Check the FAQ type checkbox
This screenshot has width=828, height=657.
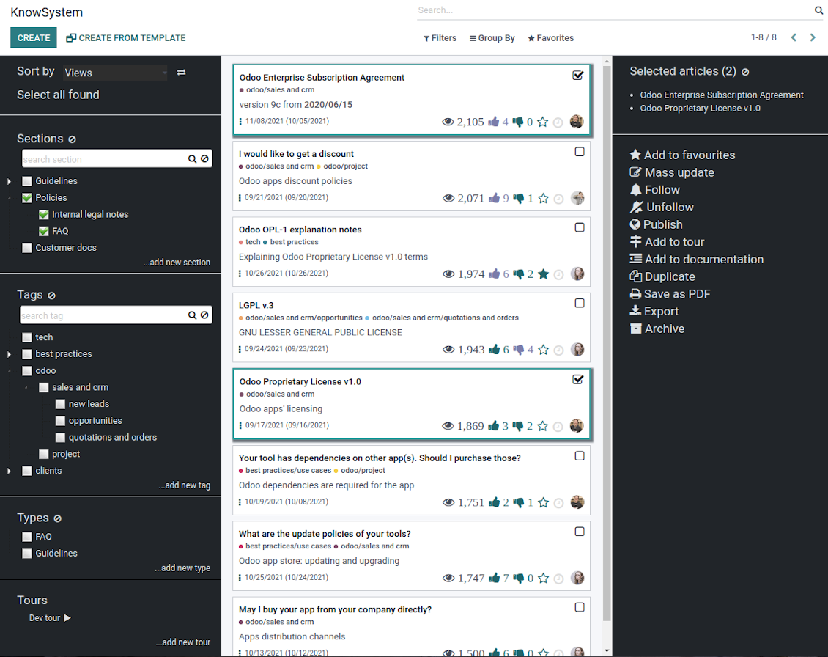click(27, 537)
